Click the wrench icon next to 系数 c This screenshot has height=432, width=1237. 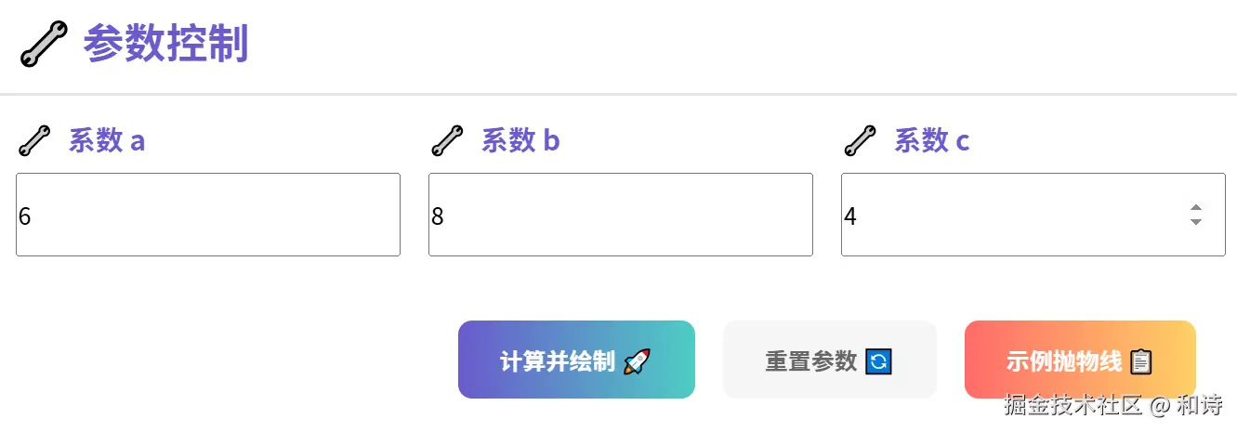(860, 141)
